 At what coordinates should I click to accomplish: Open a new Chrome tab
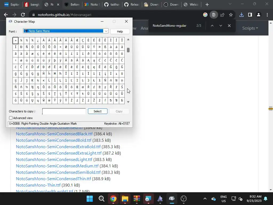click(207, 5)
